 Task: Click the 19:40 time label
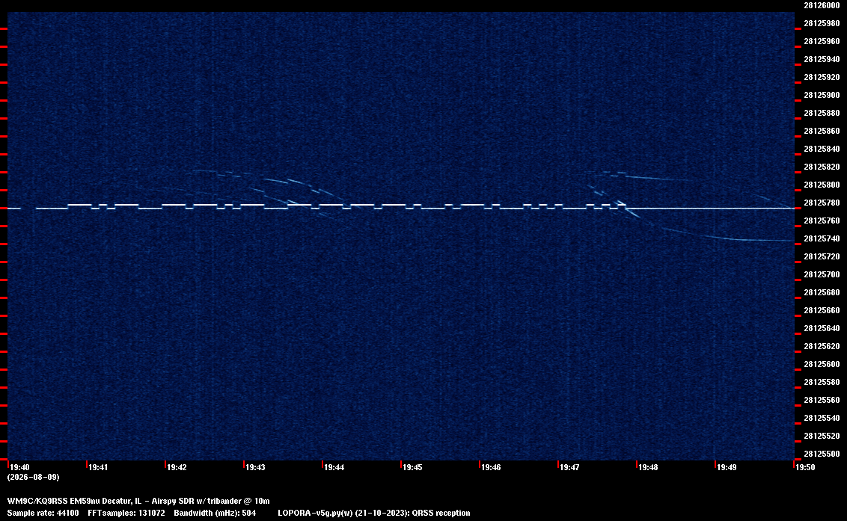(20, 467)
